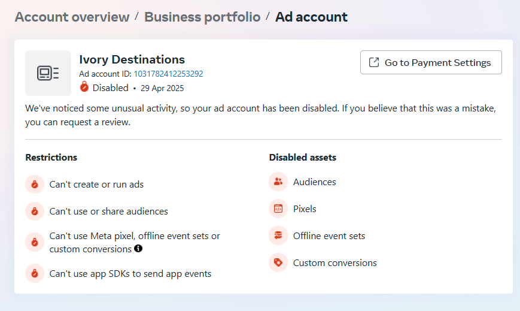
Task: Click the ad account ID number link
Action: pos(168,74)
